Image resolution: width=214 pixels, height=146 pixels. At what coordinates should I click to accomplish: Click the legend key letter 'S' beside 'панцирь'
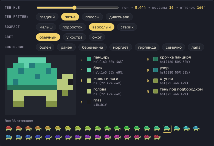pyautogui.click(x=81, y=59)
